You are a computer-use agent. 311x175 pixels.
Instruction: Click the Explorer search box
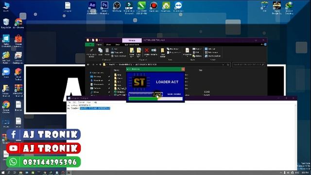coord(249,65)
